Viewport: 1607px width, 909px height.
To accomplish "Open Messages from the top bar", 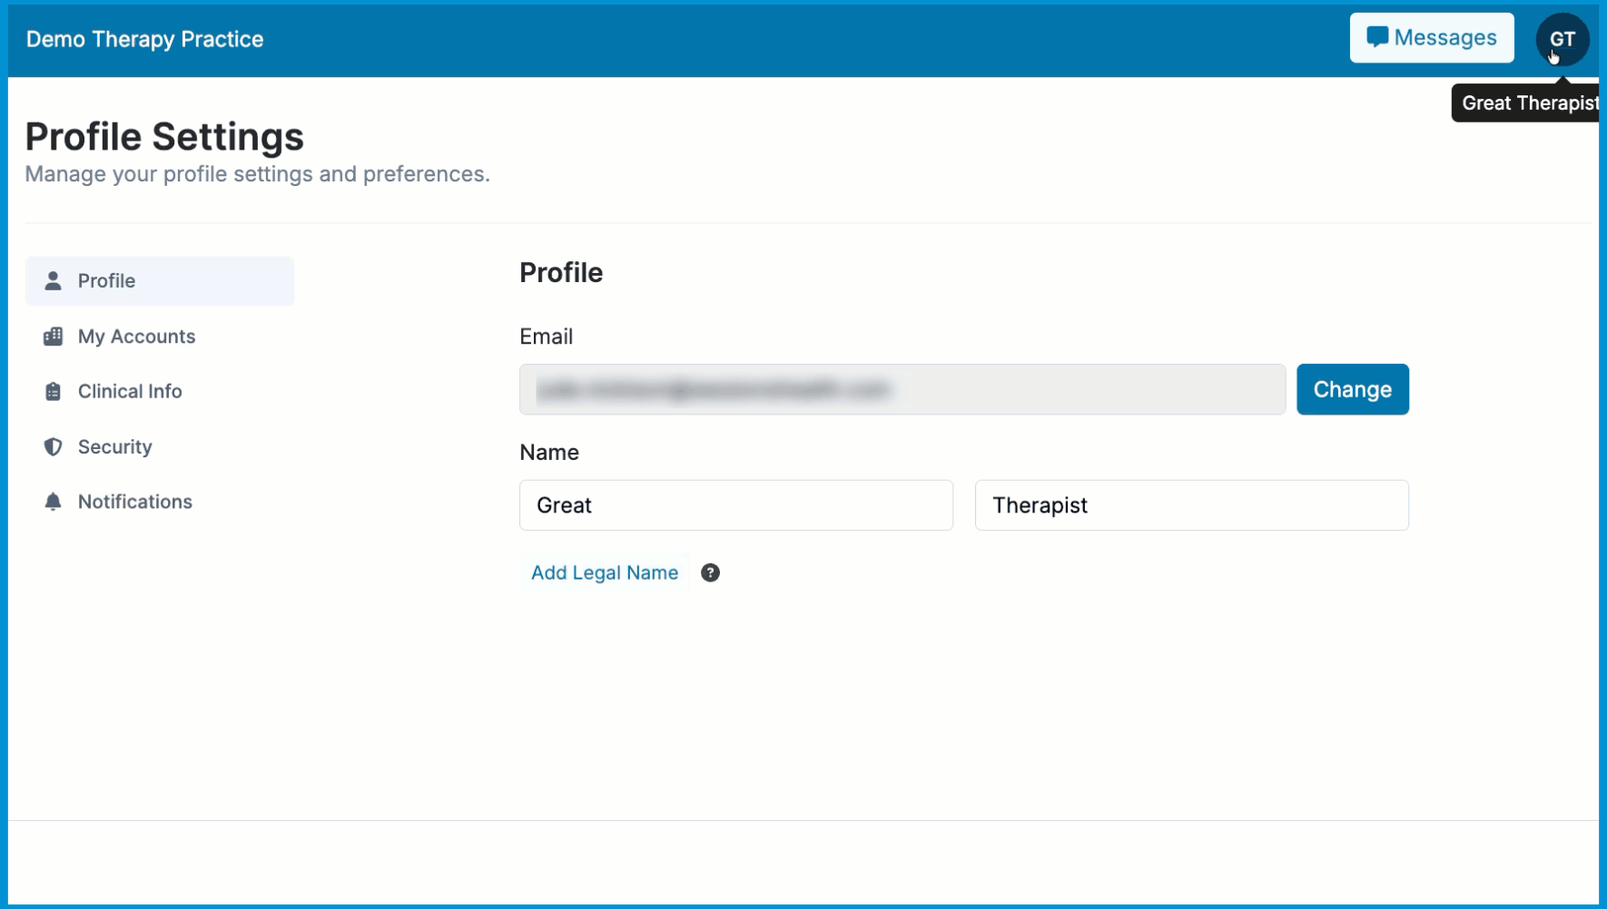I will (1432, 37).
